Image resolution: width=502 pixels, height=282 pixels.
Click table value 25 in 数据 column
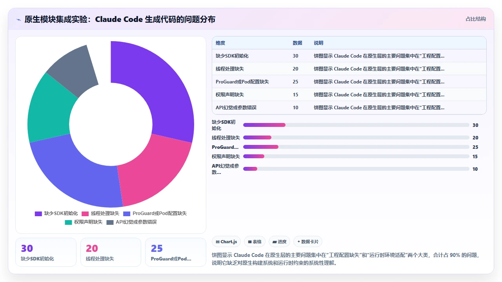pyautogui.click(x=295, y=82)
